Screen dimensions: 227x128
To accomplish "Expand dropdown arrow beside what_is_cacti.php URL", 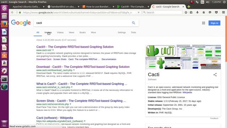I will pyautogui.click(x=72, y=87).
